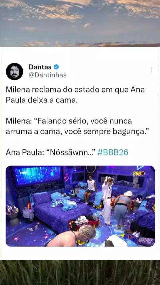Open the attached bedroom photo
This screenshot has width=160, height=285.
click(x=80, y=206)
